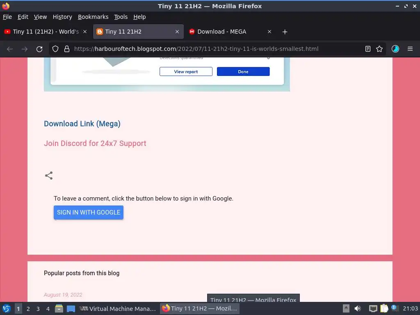Image resolution: width=420 pixels, height=315 pixels.
Task: Switch to workspace 1
Action: (18, 308)
